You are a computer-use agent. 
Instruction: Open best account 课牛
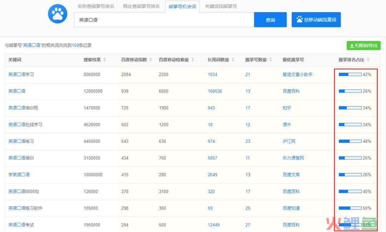287,125
